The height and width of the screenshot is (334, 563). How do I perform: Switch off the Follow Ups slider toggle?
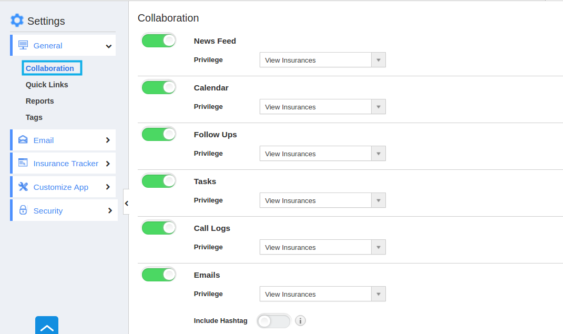coord(159,134)
